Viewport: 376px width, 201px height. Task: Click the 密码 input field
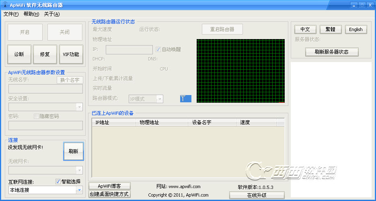[45, 126]
